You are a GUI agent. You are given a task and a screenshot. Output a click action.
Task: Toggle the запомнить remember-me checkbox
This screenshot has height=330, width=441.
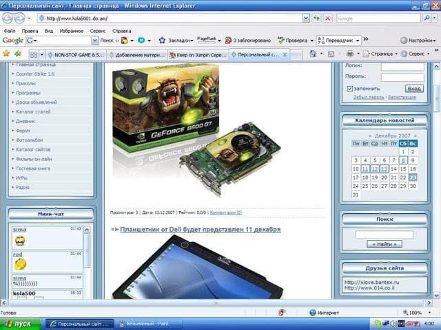349,89
